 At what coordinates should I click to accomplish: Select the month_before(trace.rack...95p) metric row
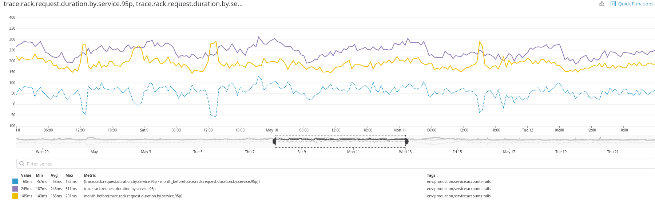click(x=133, y=196)
